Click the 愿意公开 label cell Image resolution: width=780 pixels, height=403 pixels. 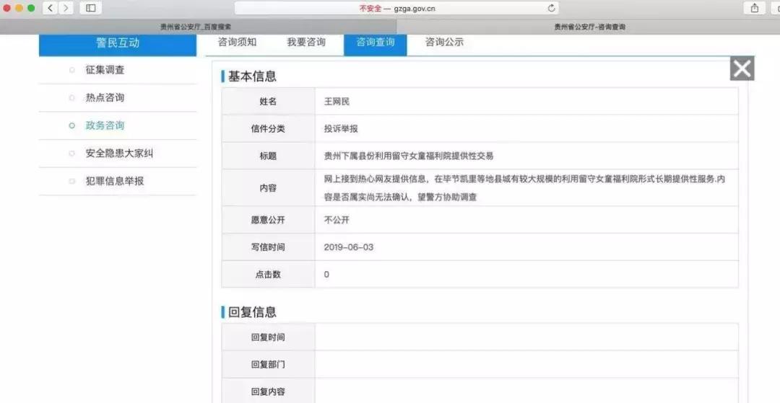tap(268, 220)
